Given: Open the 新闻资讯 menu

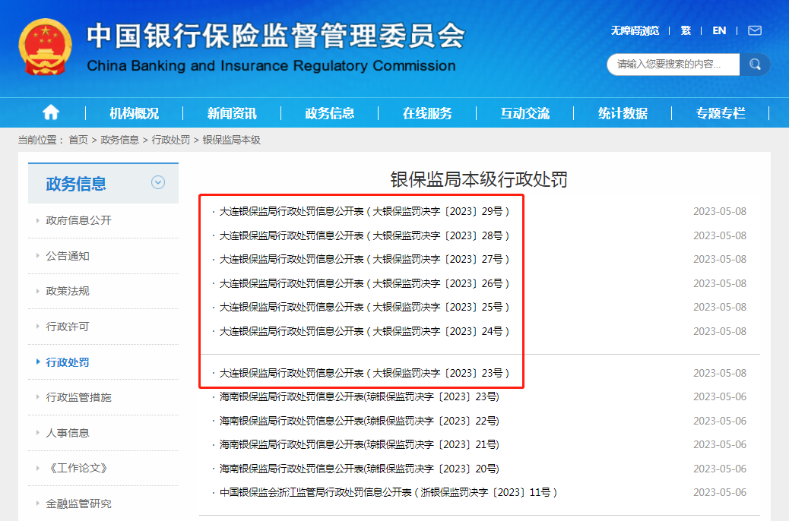Looking at the screenshot, I should (232, 113).
